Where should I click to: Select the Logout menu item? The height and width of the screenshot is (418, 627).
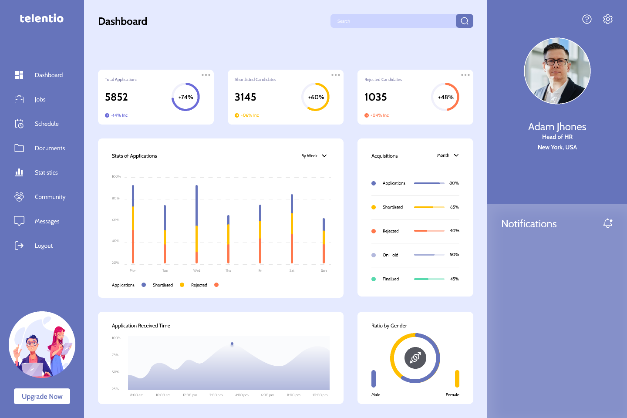pos(44,246)
